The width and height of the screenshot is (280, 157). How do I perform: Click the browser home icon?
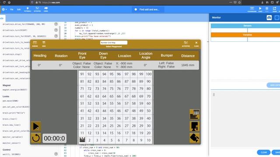pyautogui.click(x=9, y=2)
